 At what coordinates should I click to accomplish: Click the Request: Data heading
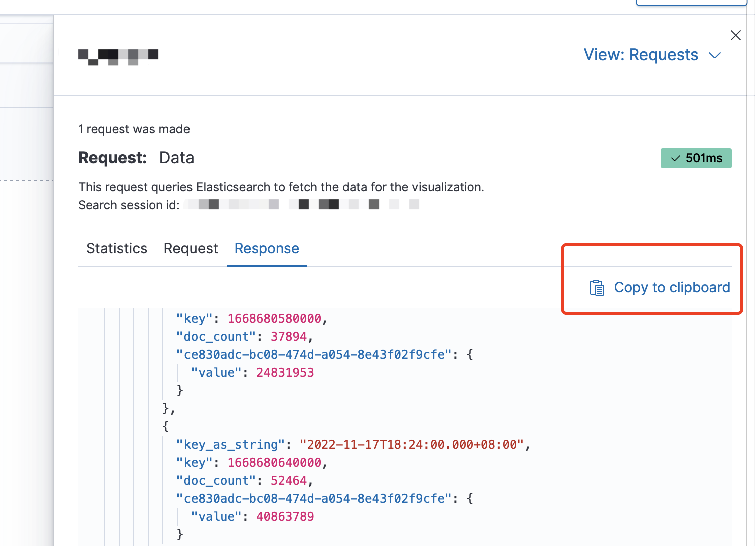[x=136, y=158]
